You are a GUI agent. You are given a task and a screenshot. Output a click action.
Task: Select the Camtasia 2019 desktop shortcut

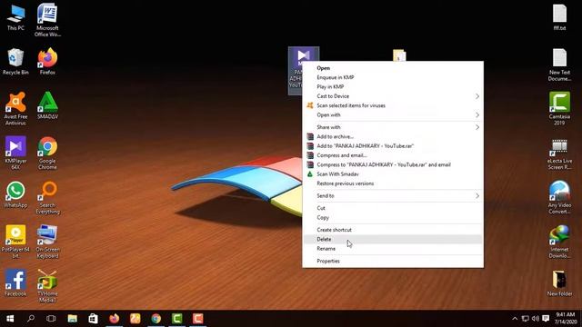tap(560, 109)
